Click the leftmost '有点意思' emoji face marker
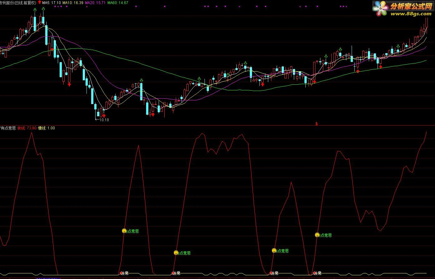 pos(124,231)
